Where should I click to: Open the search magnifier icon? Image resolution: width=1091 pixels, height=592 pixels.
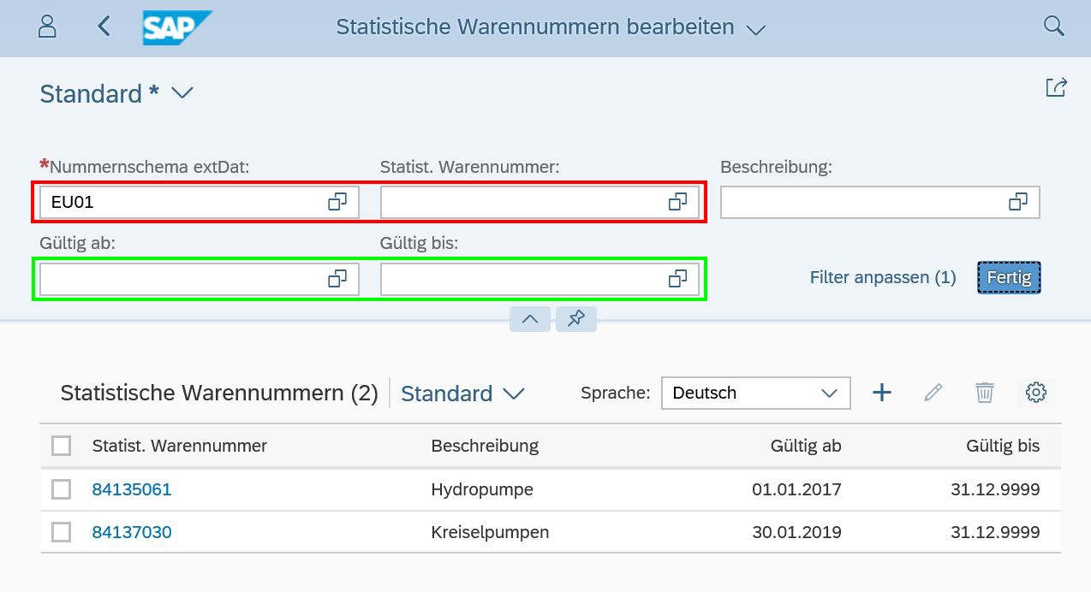(x=1053, y=27)
